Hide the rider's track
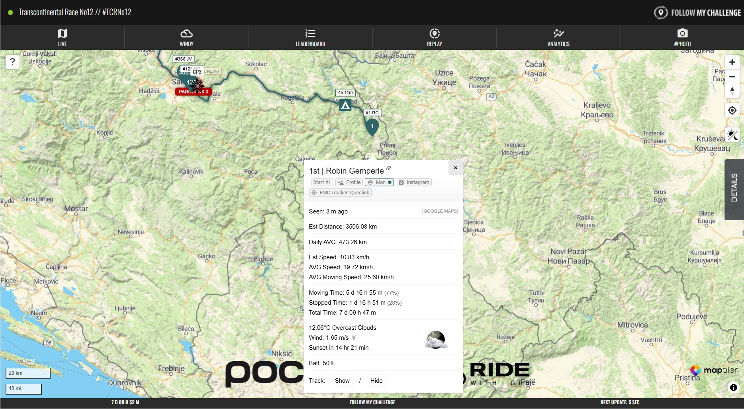Screen dimensions: 744x409 [x=376, y=381]
